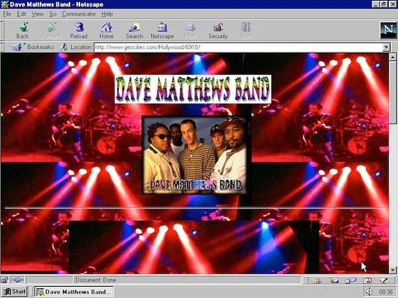Open the Communicator menu
The height and width of the screenshot is (298, 398).
point(79,14)
